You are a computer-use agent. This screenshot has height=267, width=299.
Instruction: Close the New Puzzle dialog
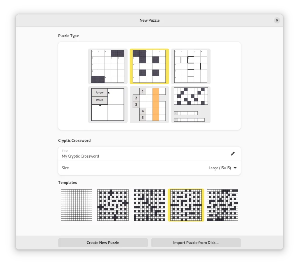277,20
